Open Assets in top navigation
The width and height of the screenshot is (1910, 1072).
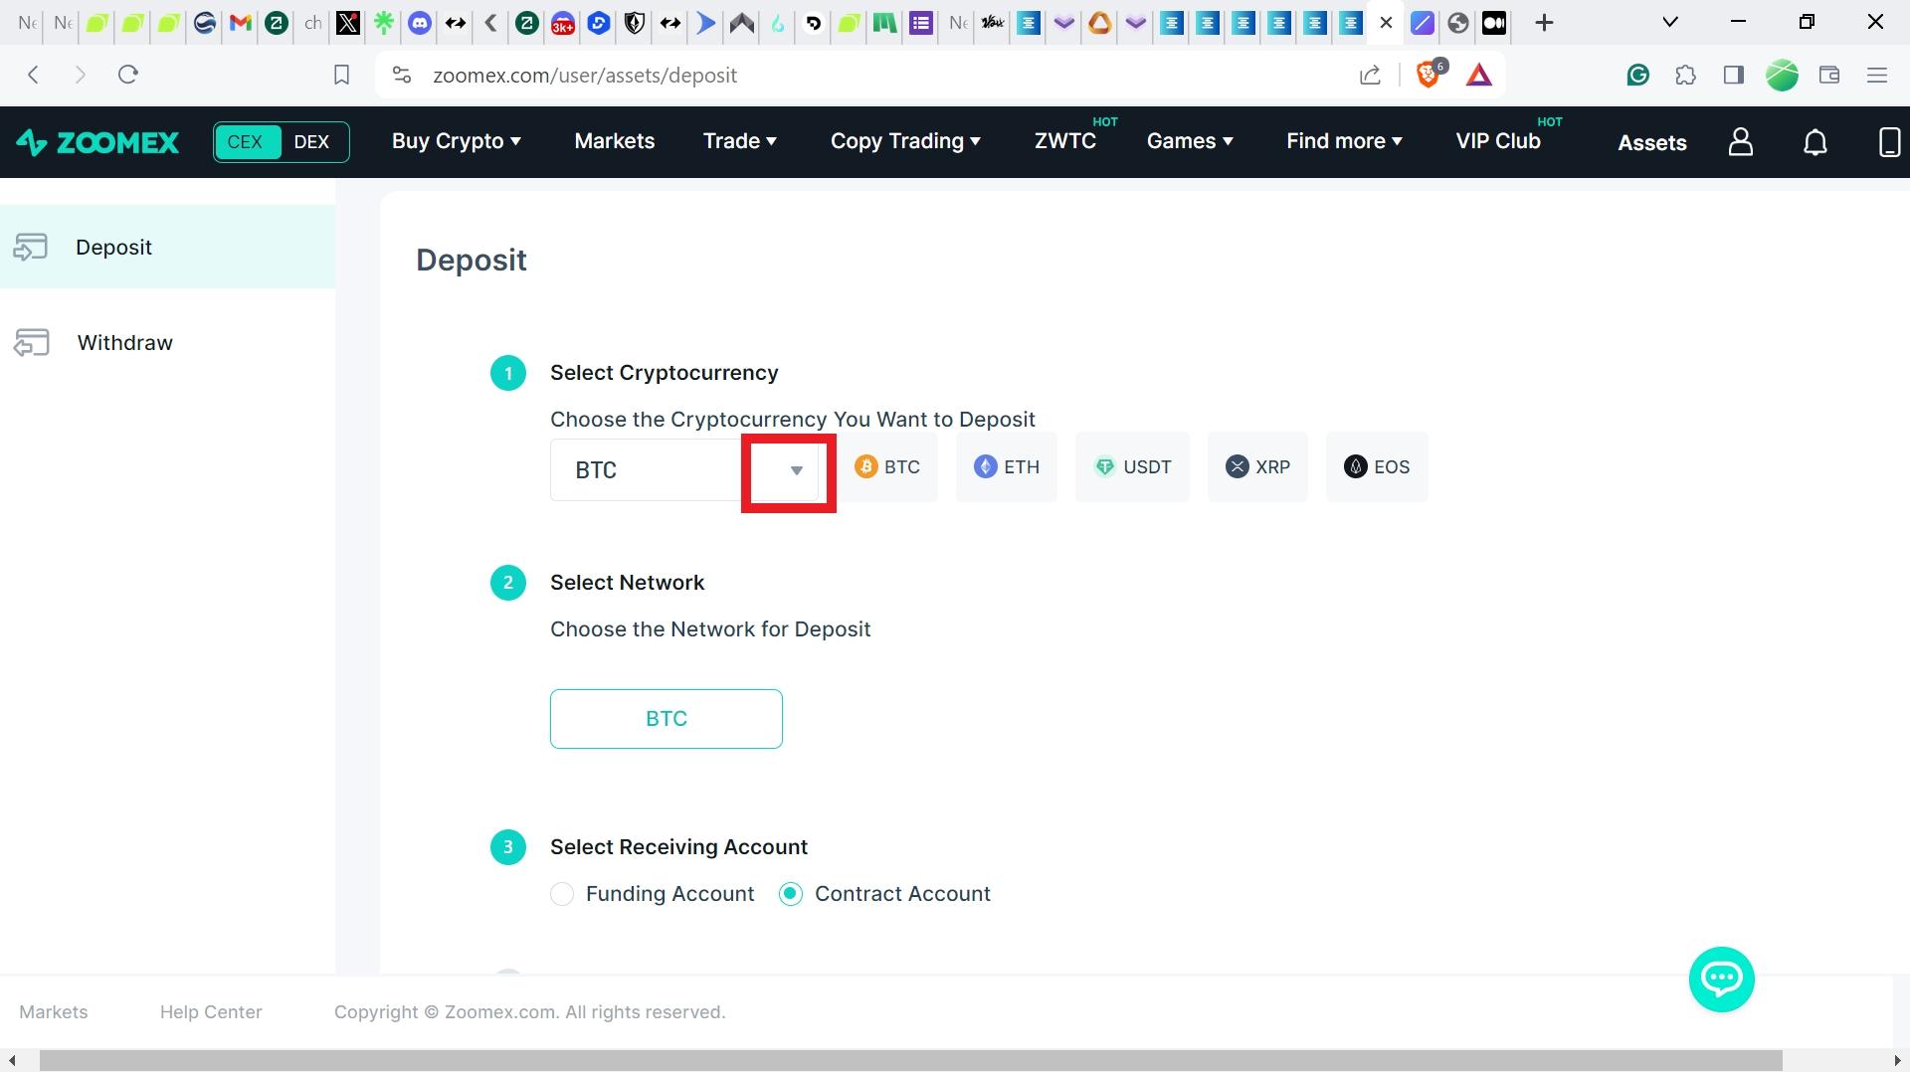tap(1652, 142)
